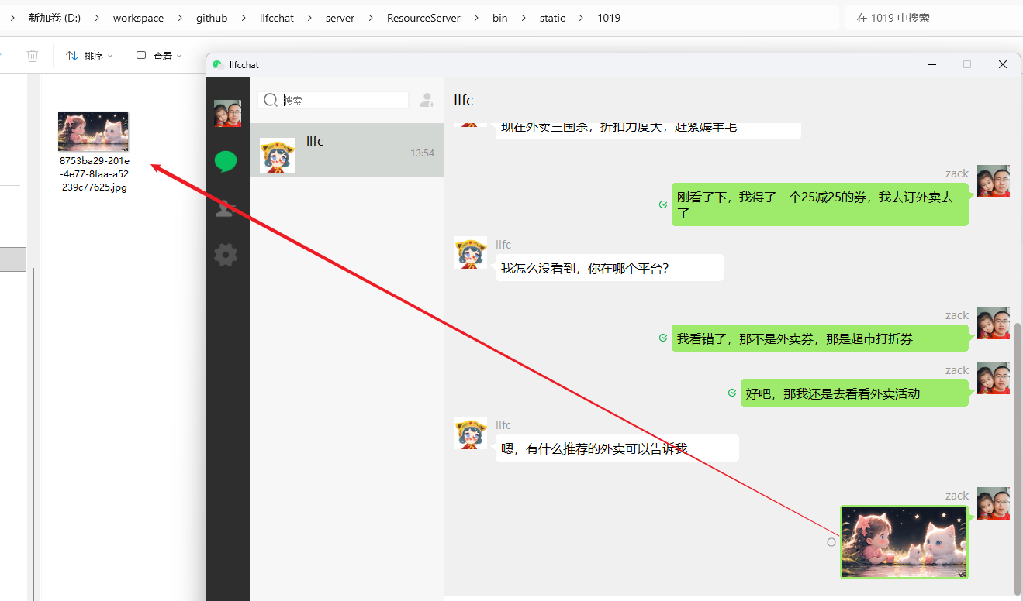Select the 8753ba29 jpg file thumbnail
Screen dimensions: 1023x601
[x=93, y=132]
